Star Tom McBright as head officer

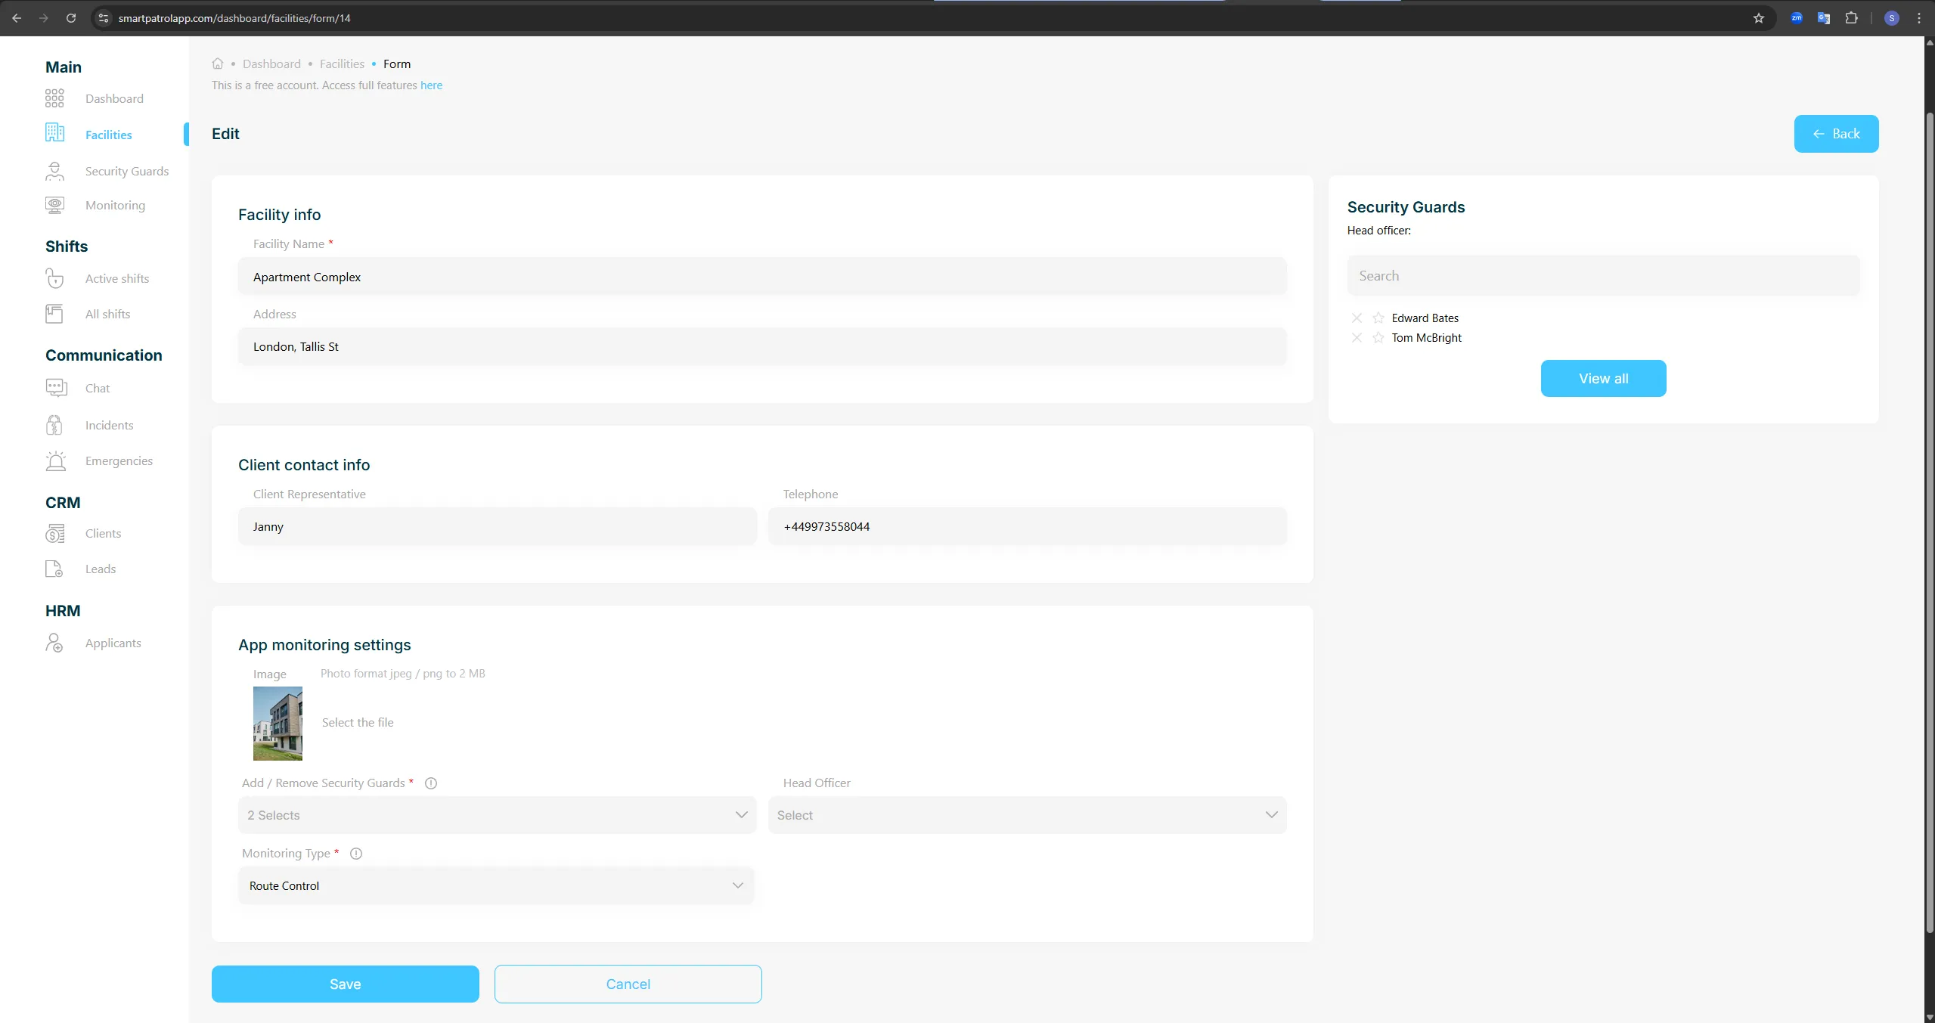[x=1378, y=338]
